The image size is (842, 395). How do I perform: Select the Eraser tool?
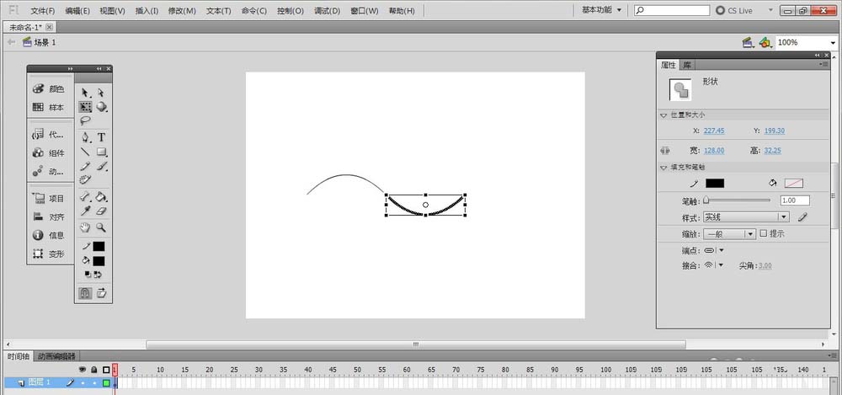pyautogui.click(x=102, y=212)
